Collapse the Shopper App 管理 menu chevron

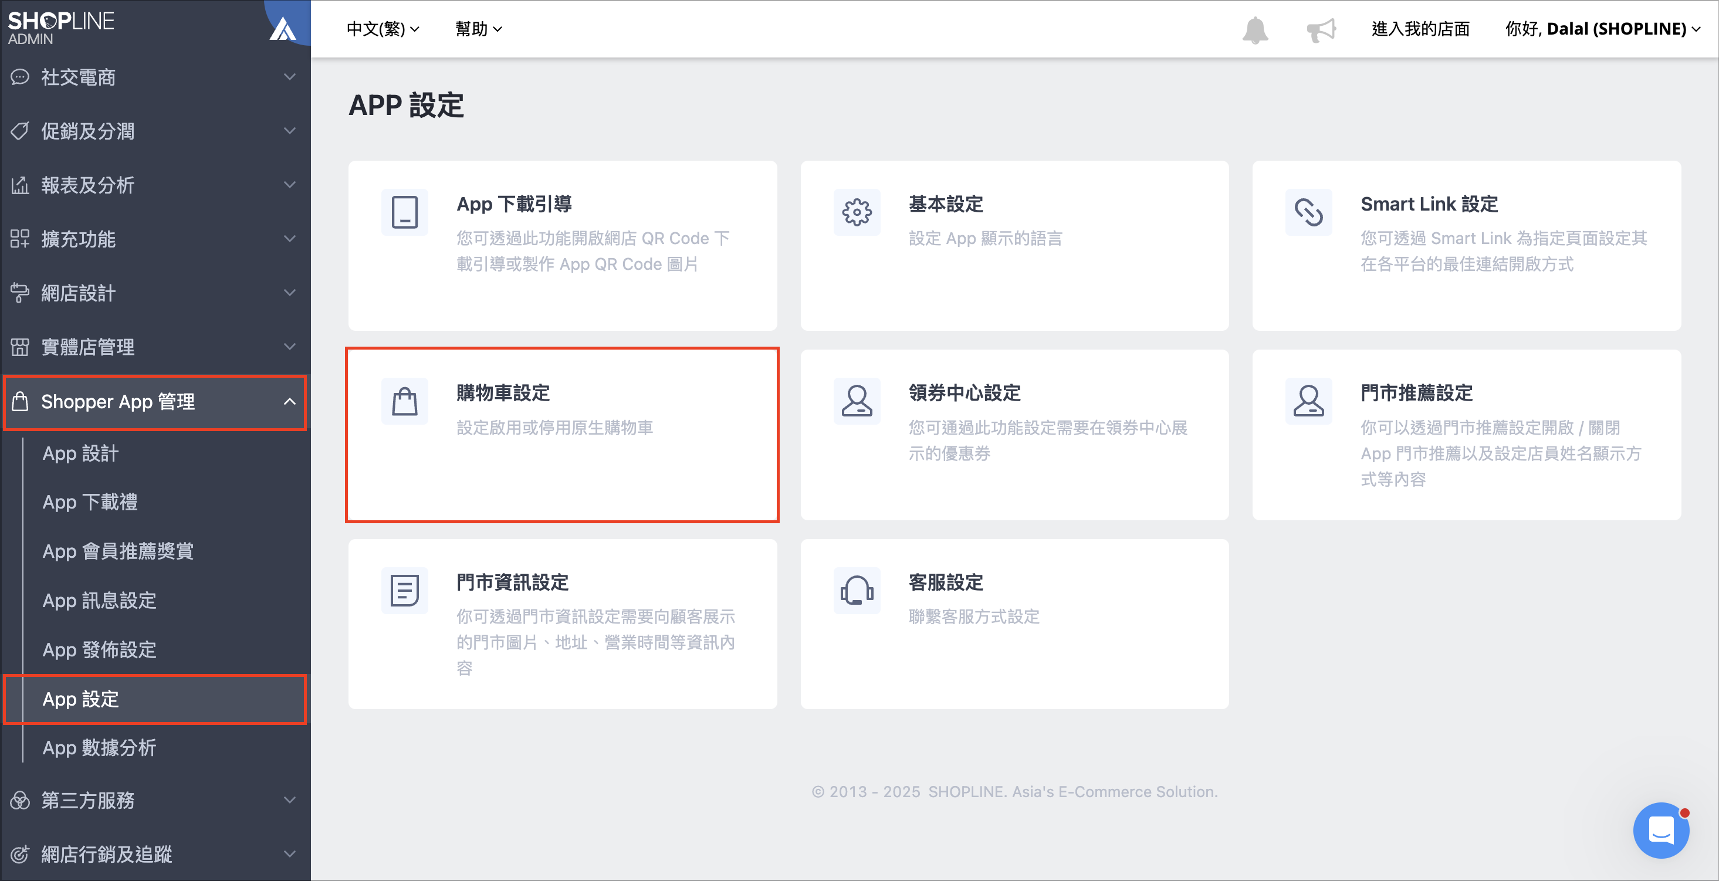[x=290, y=401]
